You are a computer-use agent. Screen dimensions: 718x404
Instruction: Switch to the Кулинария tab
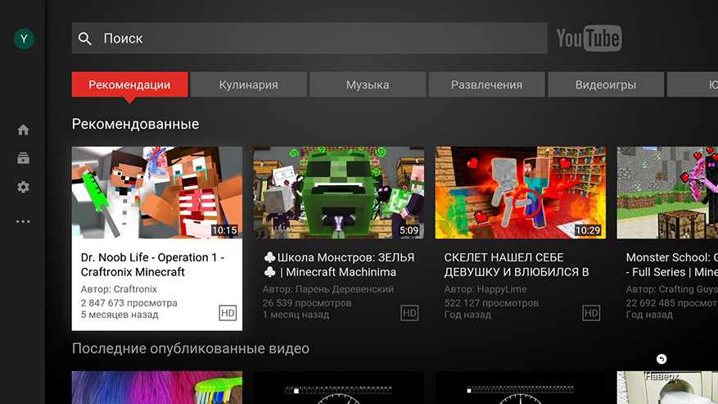tap(249, 85)
